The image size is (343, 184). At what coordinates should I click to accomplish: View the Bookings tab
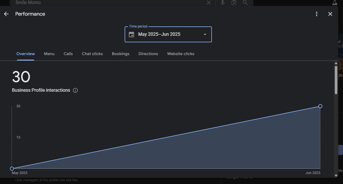point(121,54)
